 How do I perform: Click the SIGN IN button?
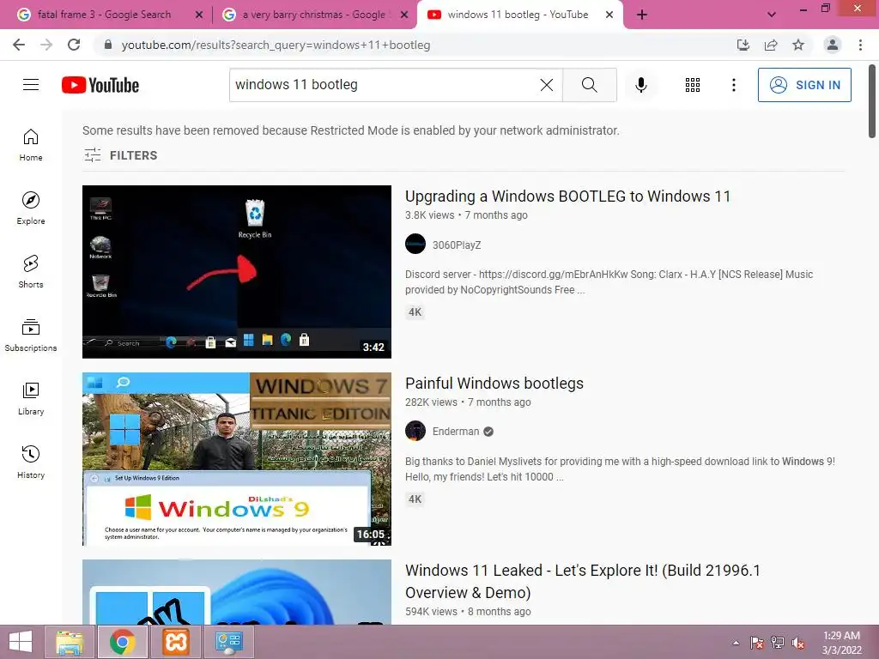804,85
